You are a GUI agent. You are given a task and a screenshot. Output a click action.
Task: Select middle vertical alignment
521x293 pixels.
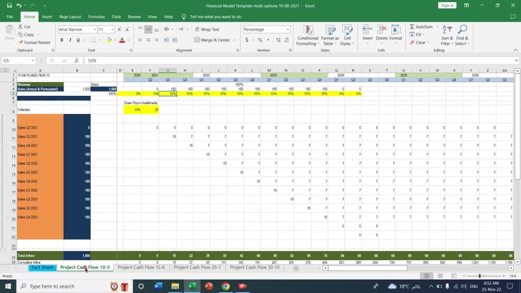(x=148, y=29)
